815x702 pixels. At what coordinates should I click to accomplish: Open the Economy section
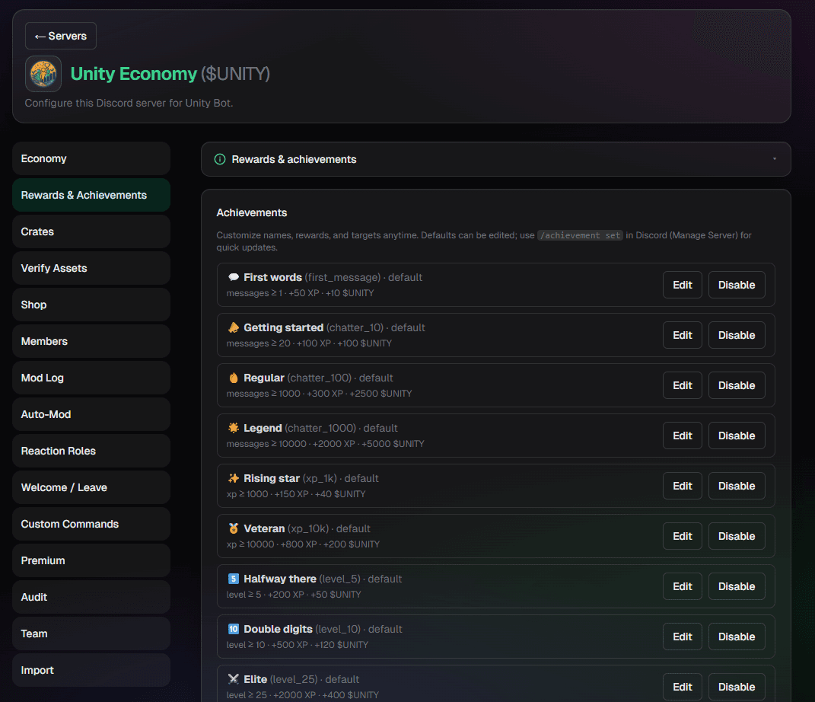tap(91, 158)
